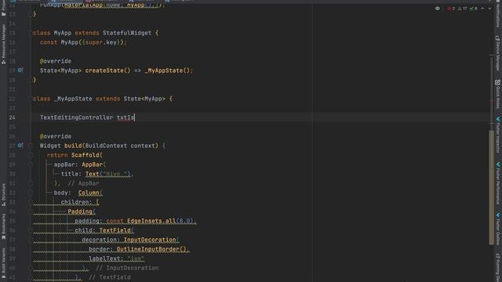Click the AppBar constructor call
Image resolution: width=502 pixels, height=282 pixels.
(x=93, y=164)
